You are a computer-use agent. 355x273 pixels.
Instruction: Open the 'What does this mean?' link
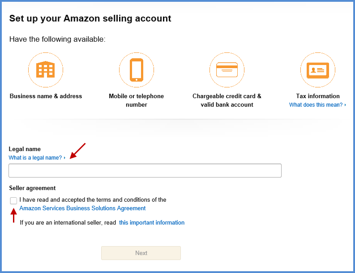pos(316,105)
